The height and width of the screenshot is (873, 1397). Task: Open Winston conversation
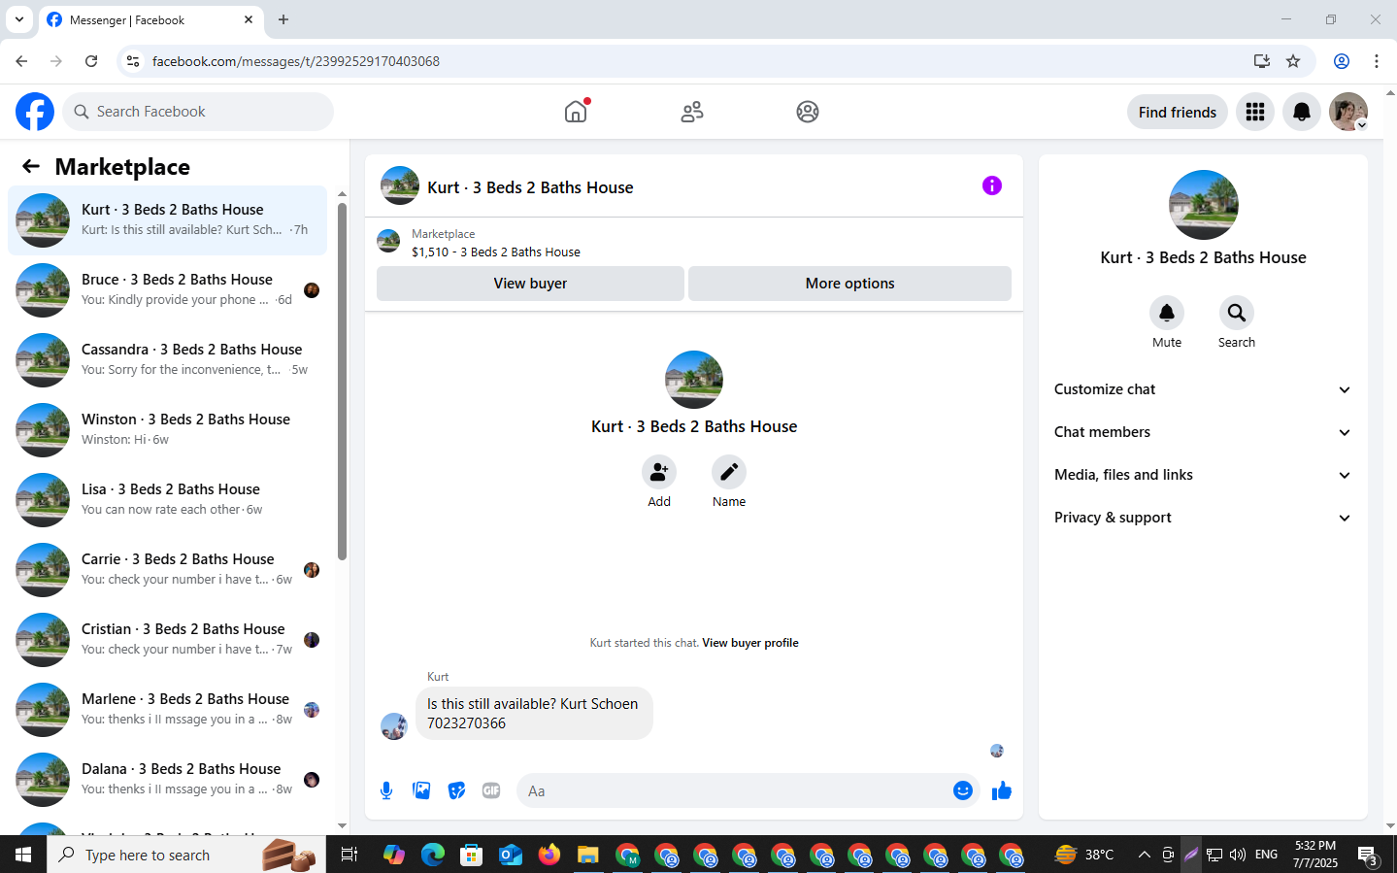click(x=167, y=430)
